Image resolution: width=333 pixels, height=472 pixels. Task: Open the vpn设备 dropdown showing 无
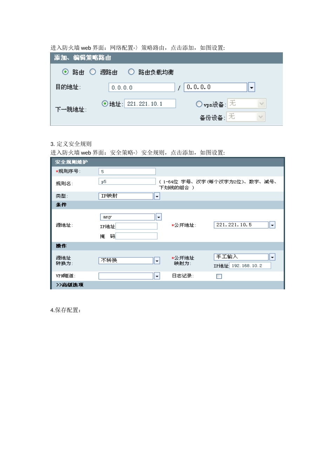pyautogui.click(x=247, y=103)
